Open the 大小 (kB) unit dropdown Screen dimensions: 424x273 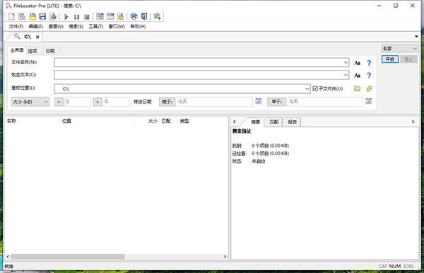click(30, 102)
